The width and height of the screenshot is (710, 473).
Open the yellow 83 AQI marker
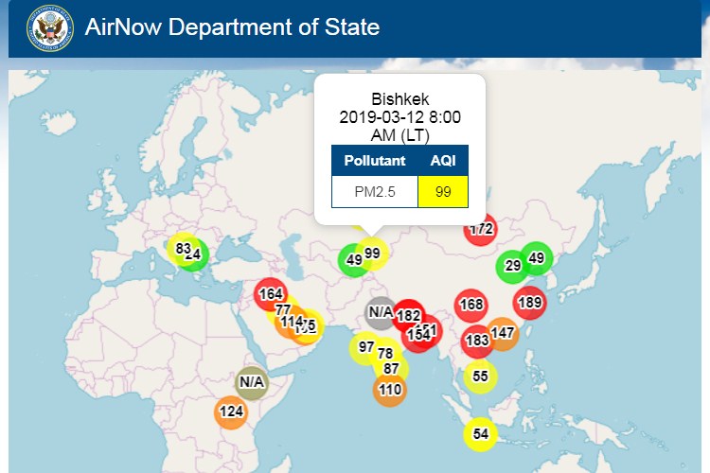(x=182, y=248)
